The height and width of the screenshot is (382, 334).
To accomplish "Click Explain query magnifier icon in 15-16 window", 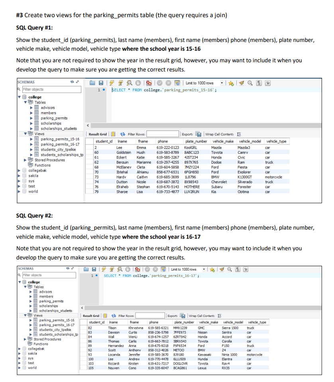I will [x=130, y=83].
